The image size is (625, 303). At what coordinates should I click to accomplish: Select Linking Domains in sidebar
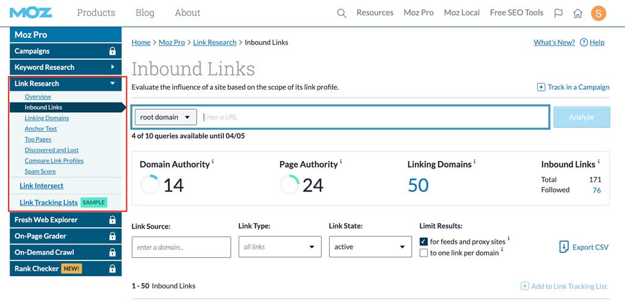point(46,118)
